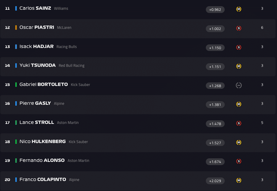277x191 pixels.
Task: Click the +2.029 gap badge for Colapinto
Action: point(215,181)
